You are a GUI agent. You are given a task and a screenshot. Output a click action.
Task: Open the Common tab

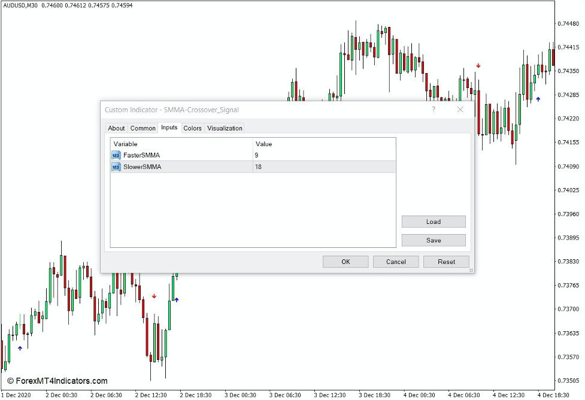(143, 128)
